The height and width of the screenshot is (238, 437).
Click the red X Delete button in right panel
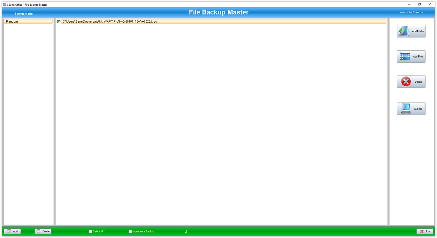tap(411, 82)
